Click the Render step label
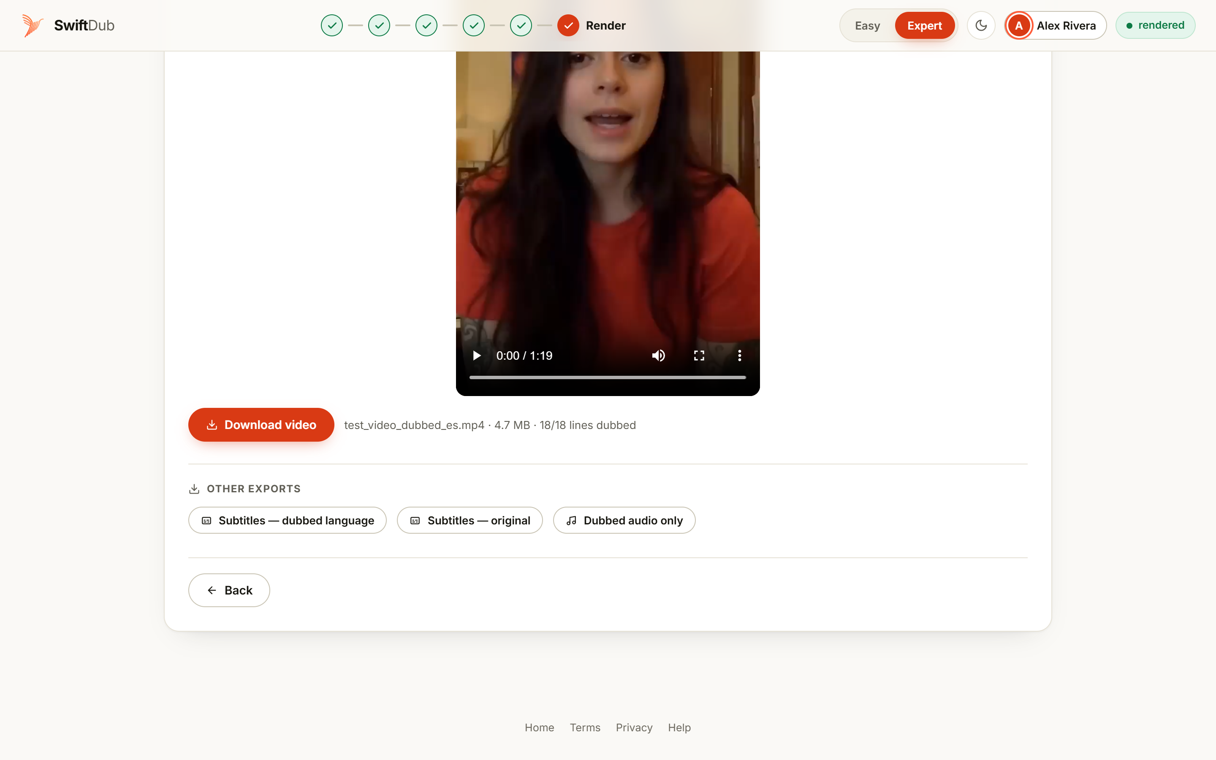The height and width of the screenshot is (760, 1216). click(605, 26)
